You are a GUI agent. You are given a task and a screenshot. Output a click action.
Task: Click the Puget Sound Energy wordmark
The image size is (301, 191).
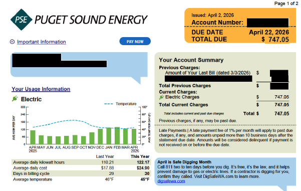tap(91, 20)
